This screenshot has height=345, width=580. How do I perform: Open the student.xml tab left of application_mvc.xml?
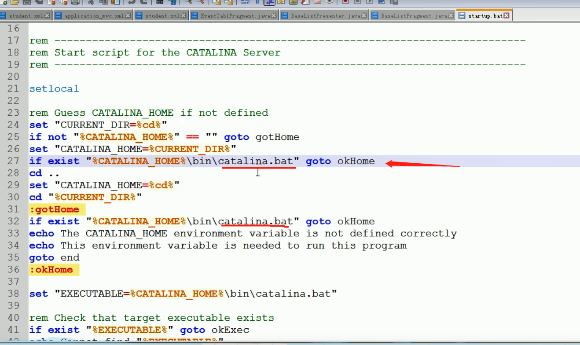click(x=26, y=16)
